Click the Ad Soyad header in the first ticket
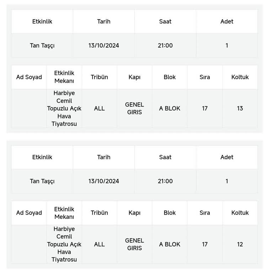Screen dimensions: 273x273 29,77
